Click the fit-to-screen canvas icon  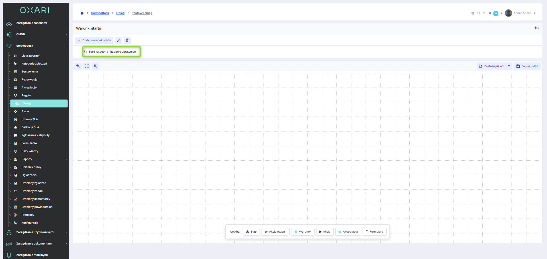pyautogui.click(x=87, y=66)
